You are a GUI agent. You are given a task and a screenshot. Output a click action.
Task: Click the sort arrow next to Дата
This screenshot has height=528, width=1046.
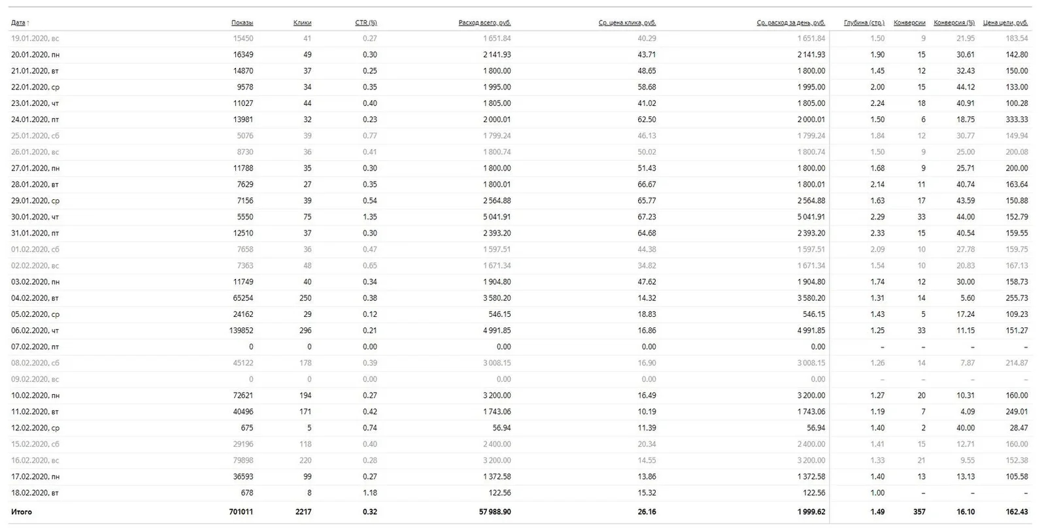(x=28, y=23)
